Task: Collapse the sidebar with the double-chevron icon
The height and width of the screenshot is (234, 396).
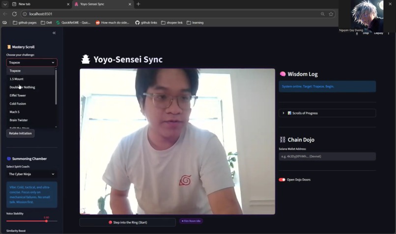Action: click(x=54, y=33)
